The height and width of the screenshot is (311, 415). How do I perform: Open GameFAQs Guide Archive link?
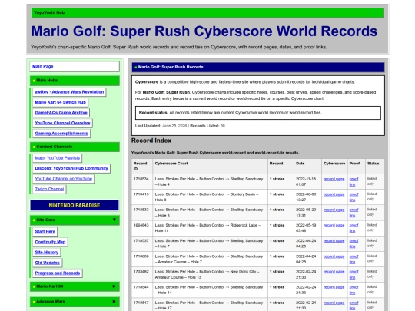pyautogui.click(x=61, y=113)
